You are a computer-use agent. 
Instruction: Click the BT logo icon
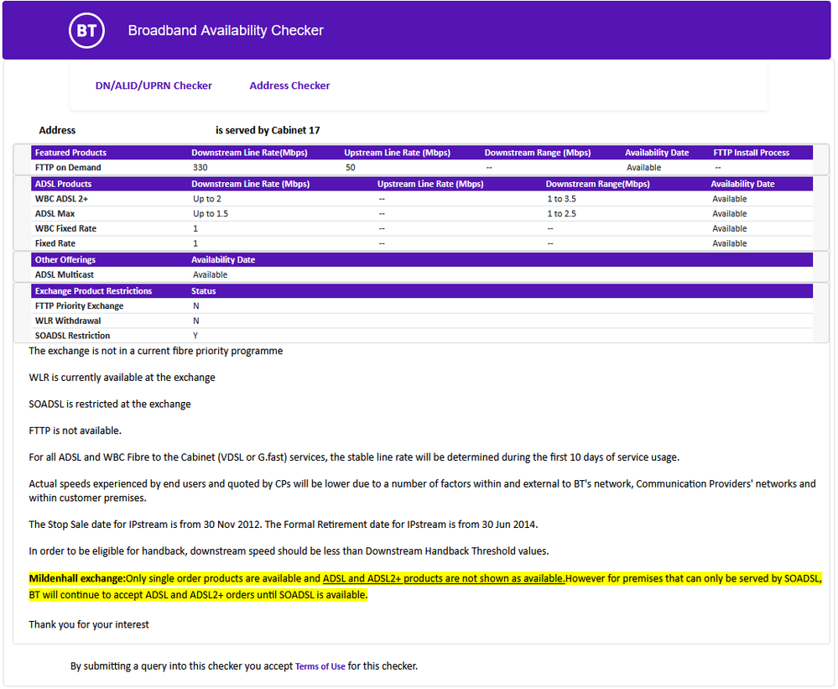tap(86, 31)
